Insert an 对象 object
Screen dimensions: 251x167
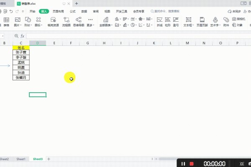237,25
